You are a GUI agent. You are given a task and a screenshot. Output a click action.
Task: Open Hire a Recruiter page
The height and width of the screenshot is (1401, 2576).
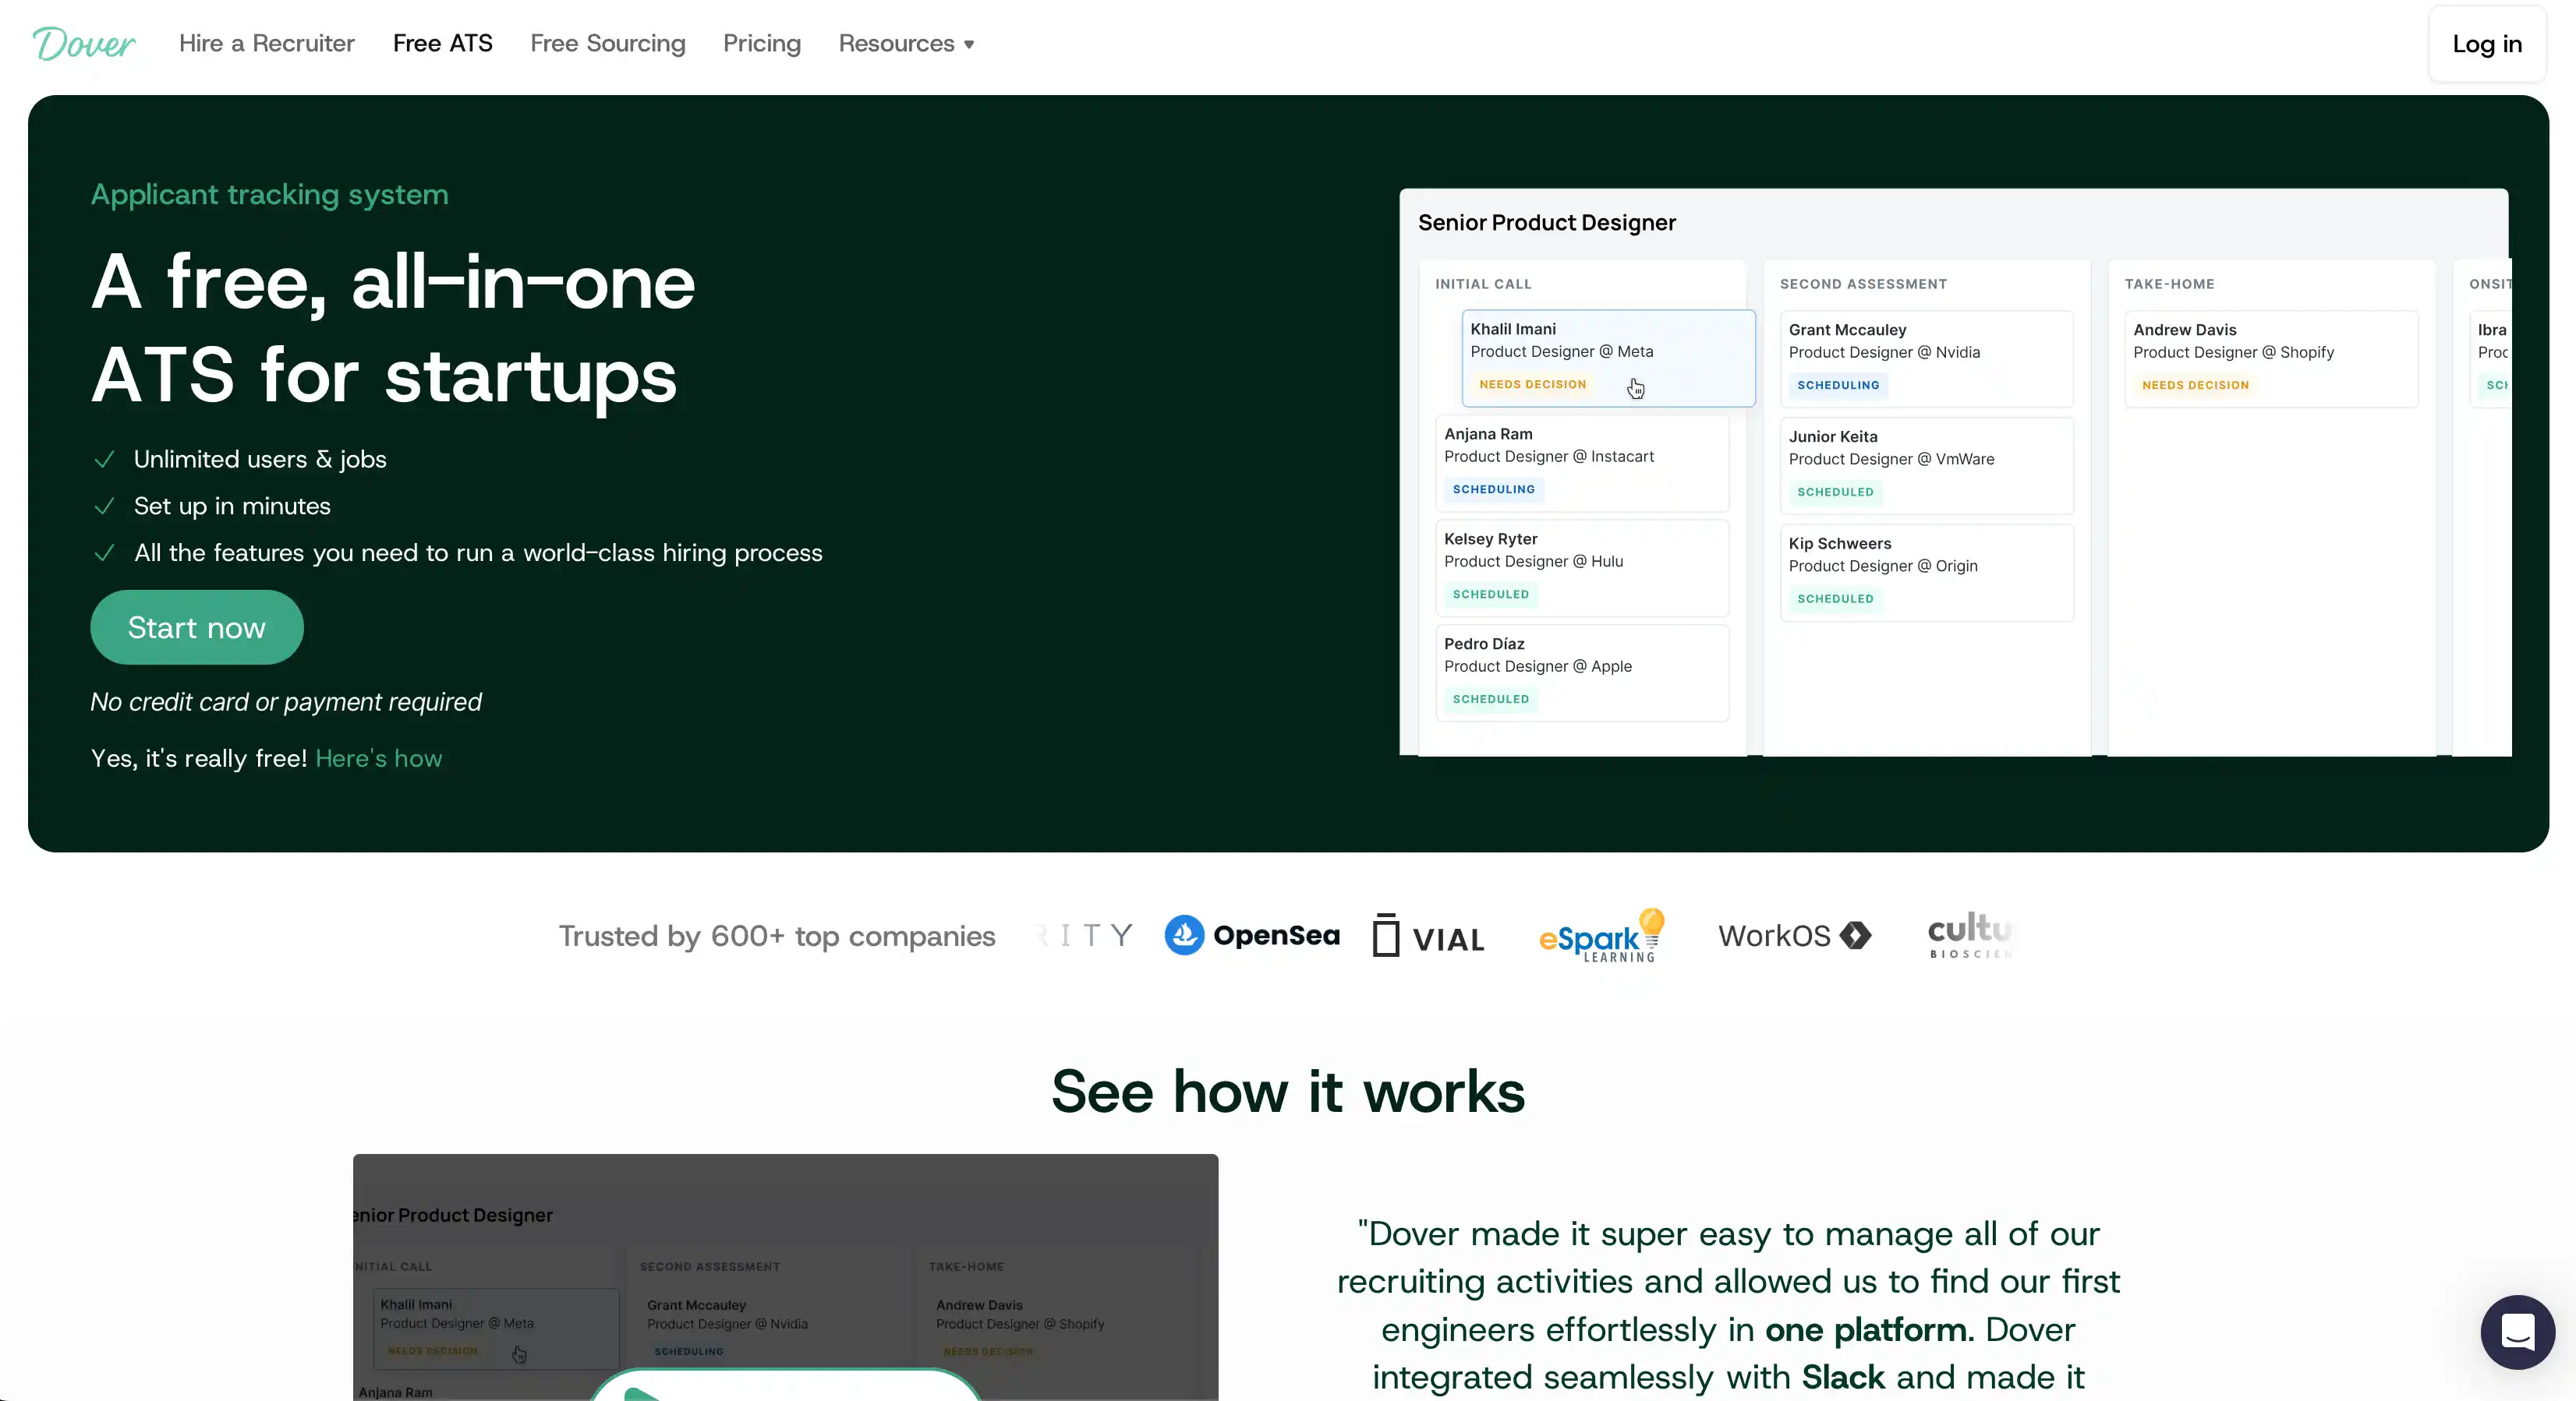[x=267, y=44]
